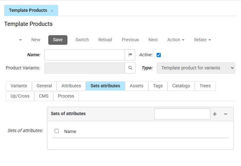Open the unlabeled caret dropdown before New
The image size is (241, 166).
tap(20, 40)
